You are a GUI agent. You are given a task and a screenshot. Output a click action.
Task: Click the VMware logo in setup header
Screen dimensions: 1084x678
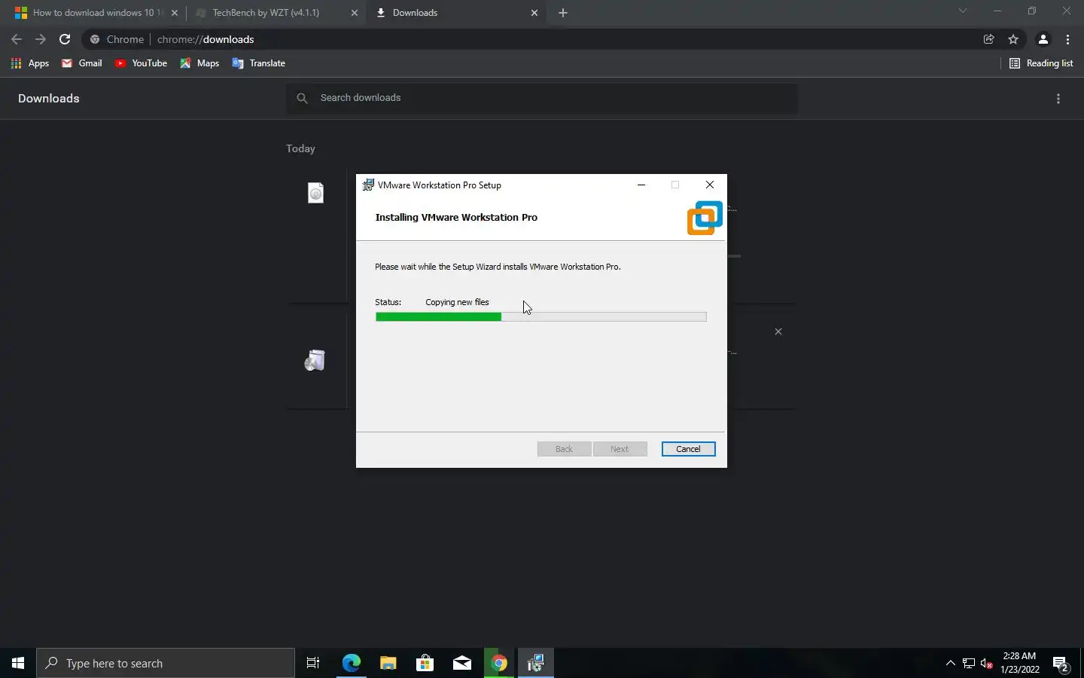pyautogui.click(x=705, y=218)
